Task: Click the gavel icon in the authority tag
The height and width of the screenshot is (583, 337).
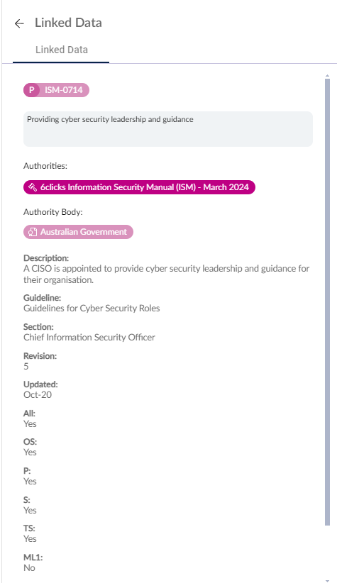Action: [x=33, y=187]
